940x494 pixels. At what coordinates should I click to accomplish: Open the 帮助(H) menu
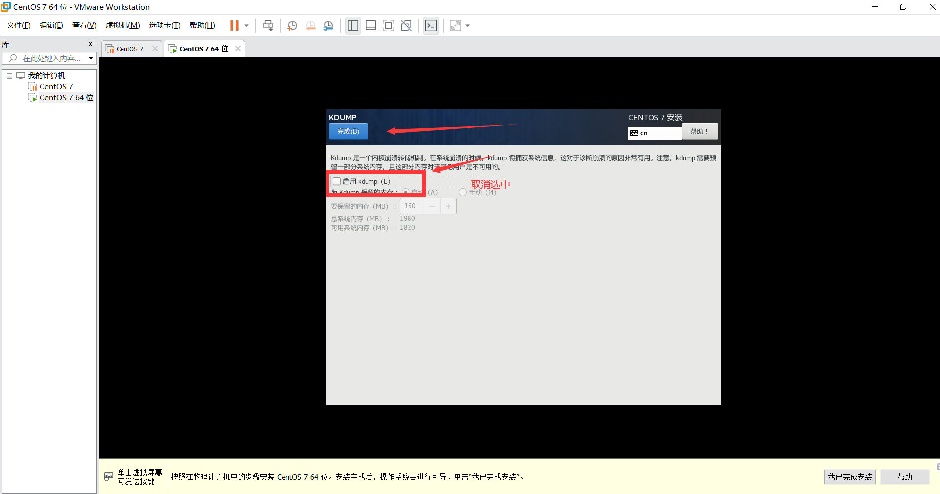203,25
